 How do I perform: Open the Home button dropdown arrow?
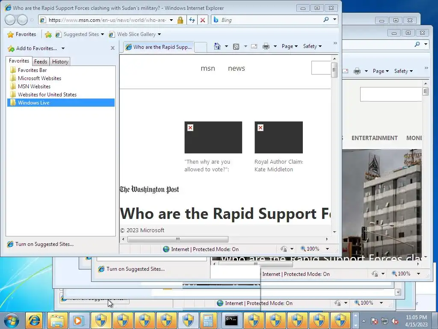(x=227, y=46)
